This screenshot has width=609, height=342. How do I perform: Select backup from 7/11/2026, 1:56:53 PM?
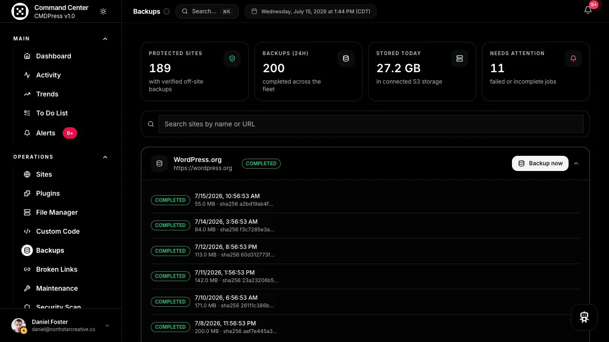[x=365, y=276]
